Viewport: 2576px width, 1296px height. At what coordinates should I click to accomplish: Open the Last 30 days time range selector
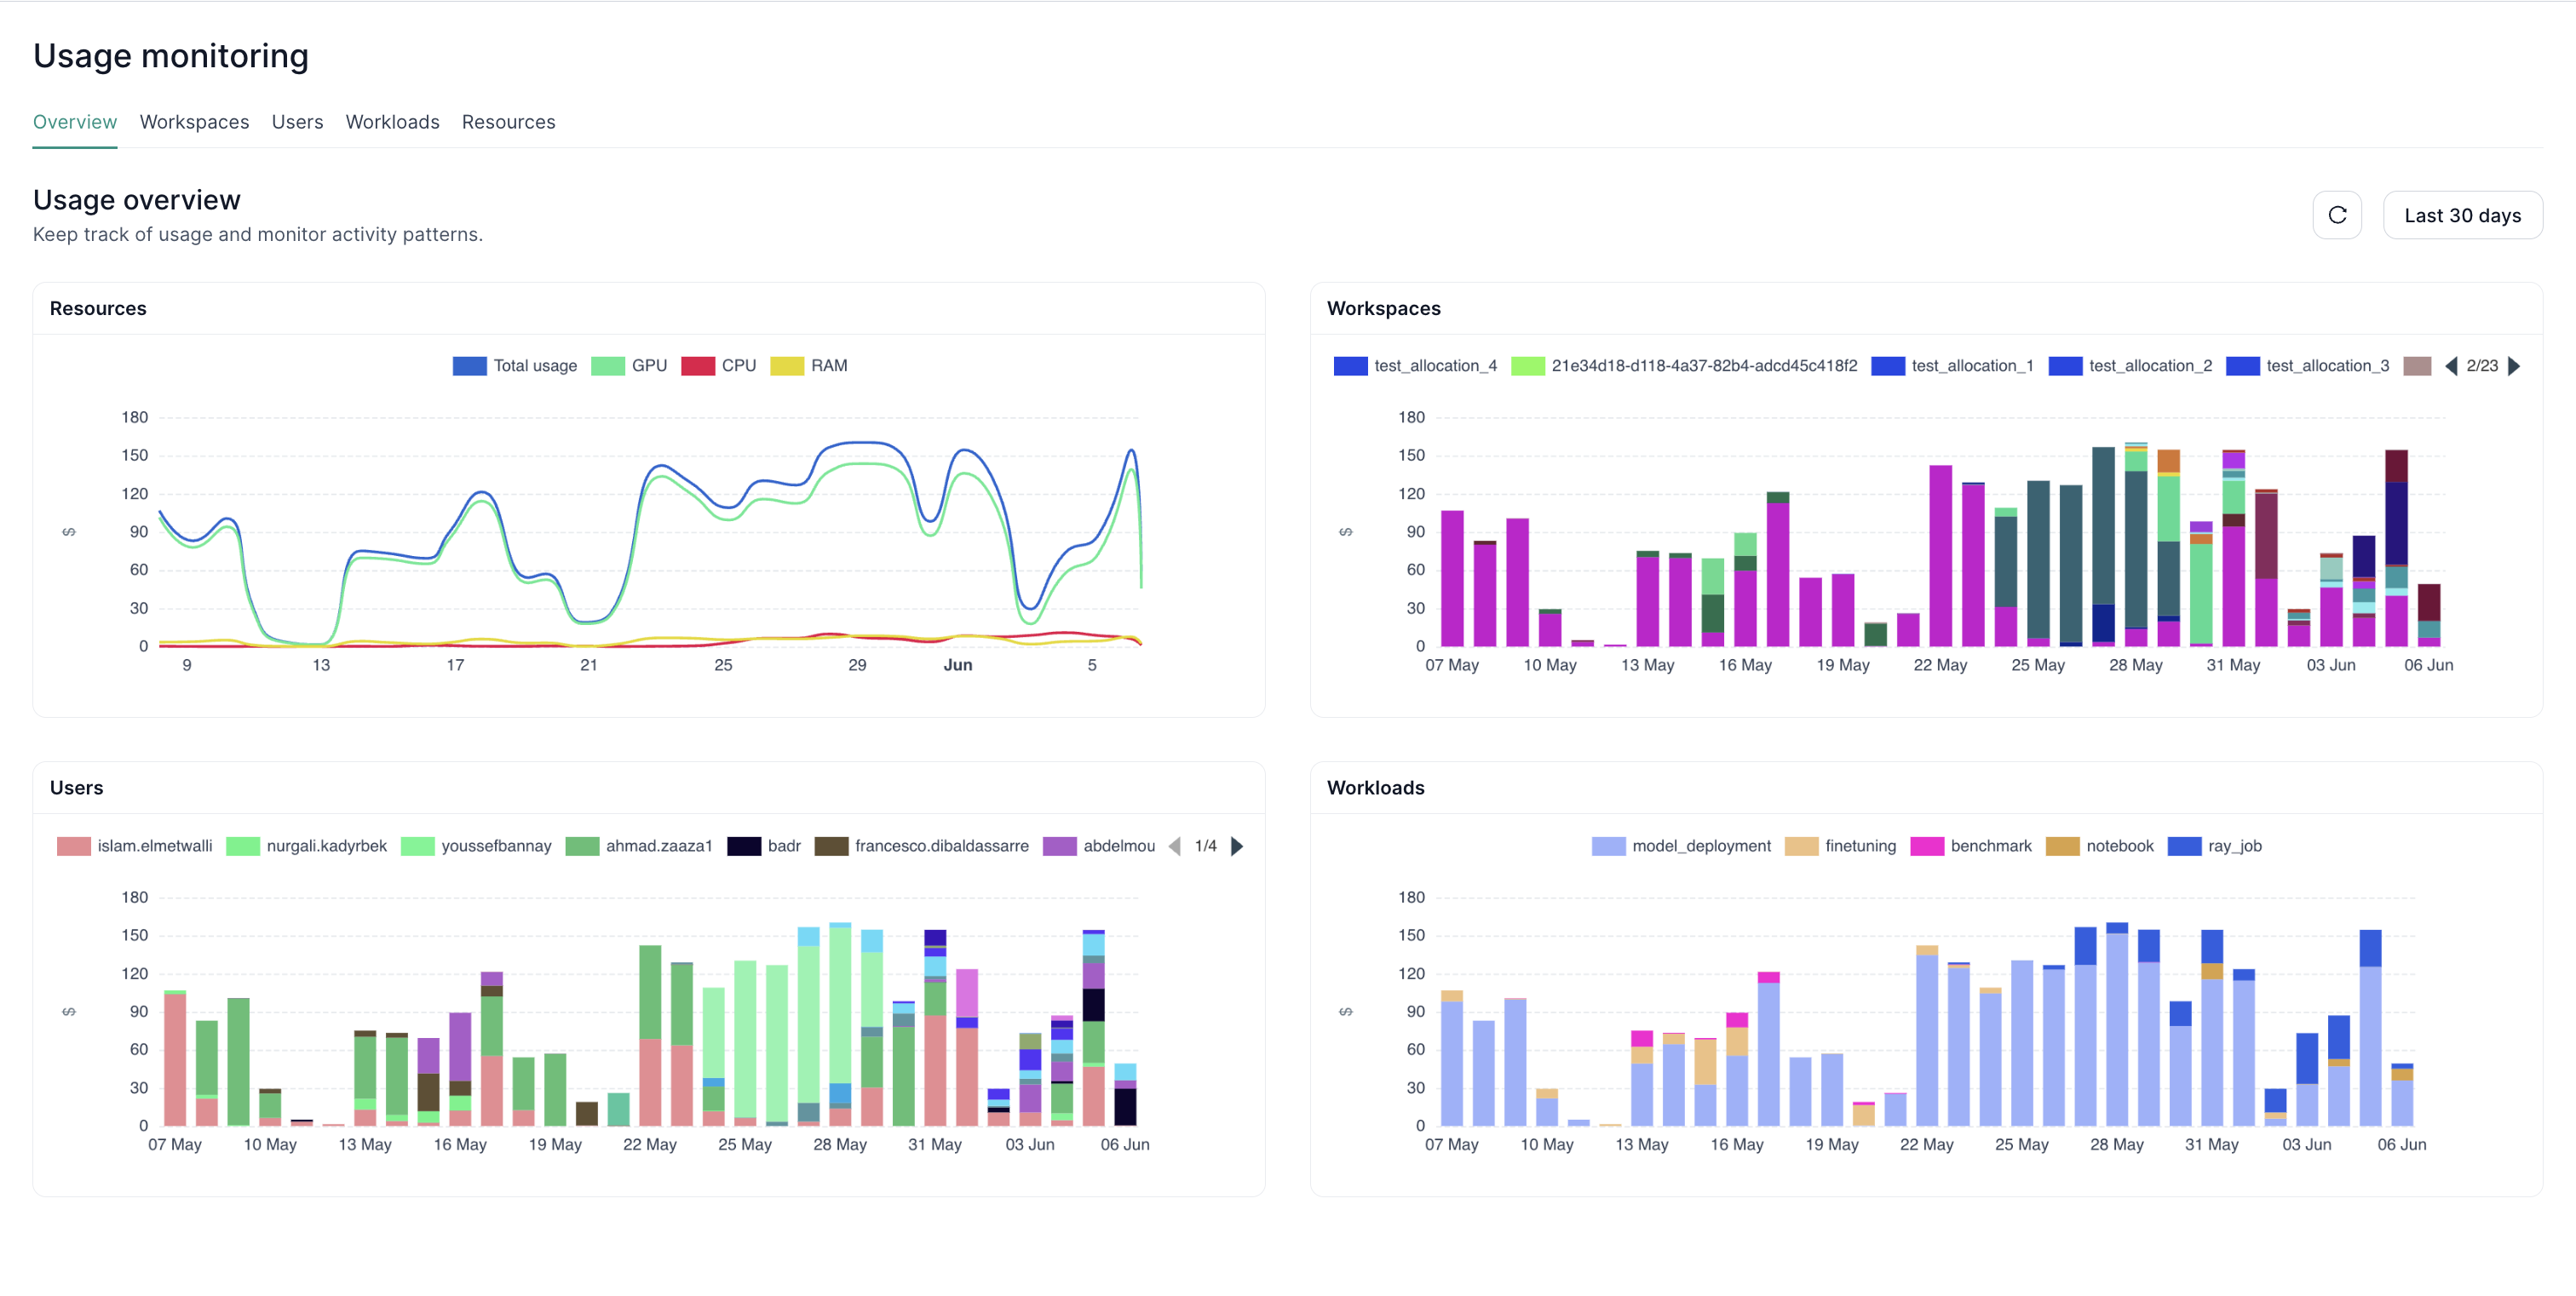(2463, 215)
